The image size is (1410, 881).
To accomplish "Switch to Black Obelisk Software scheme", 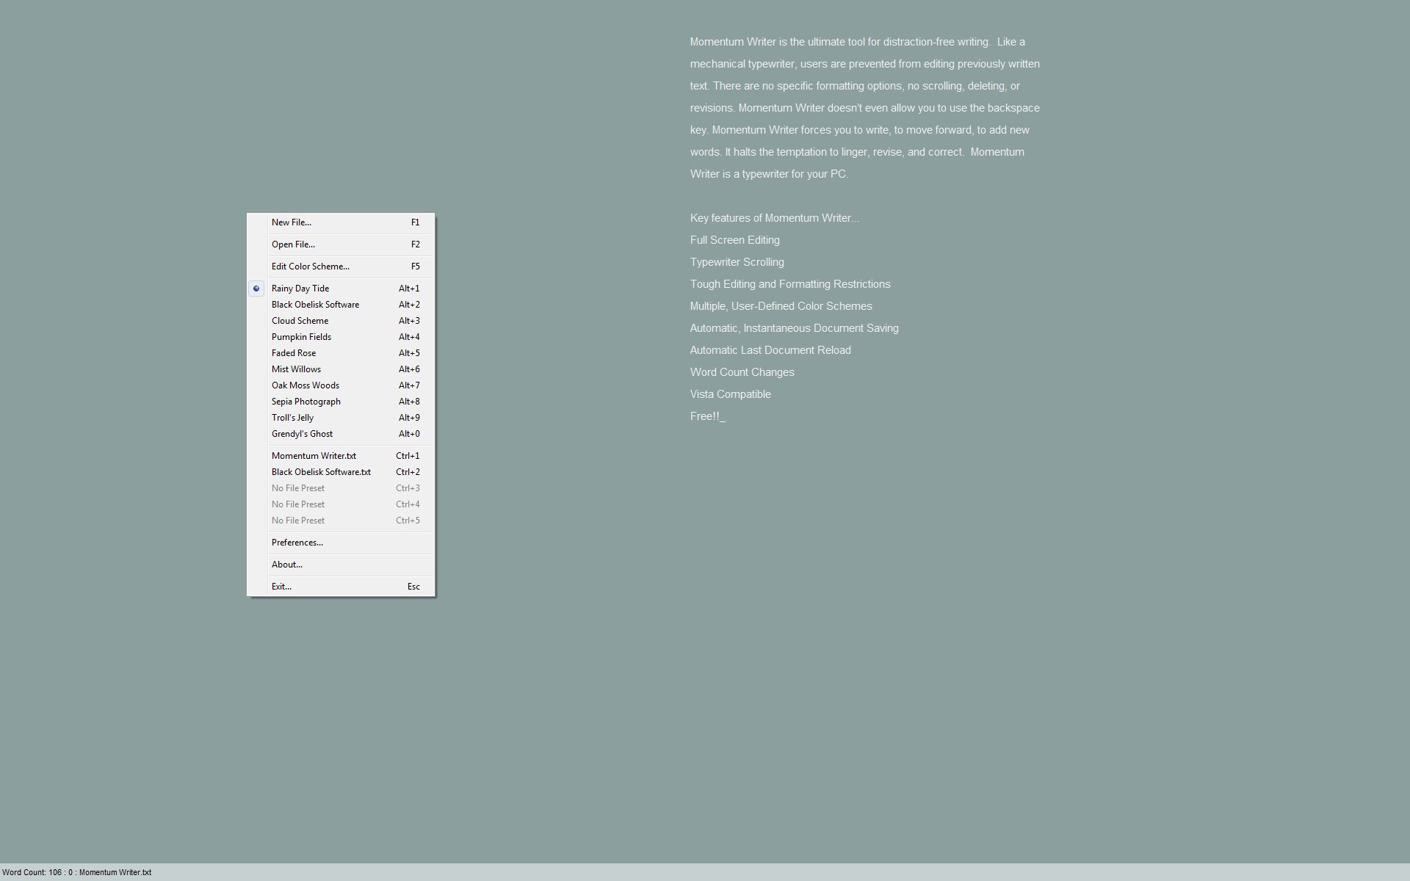I will (315, 305).
